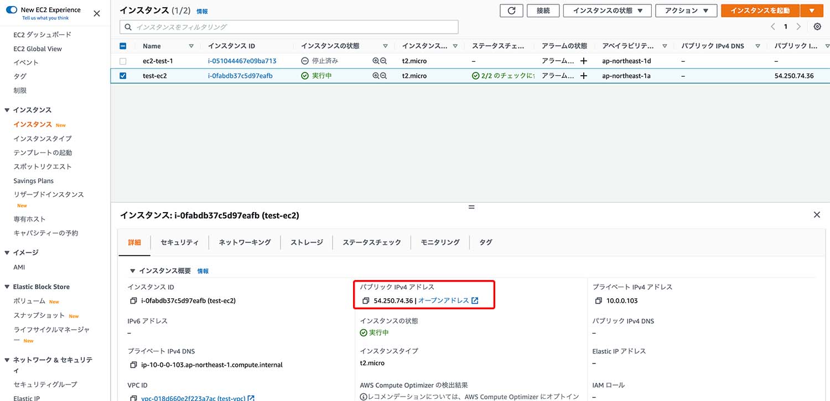The height and width of the screenshot is (401, 830).
Task: Go to next page arrow in pagination
Action: [x=798, y=27]
